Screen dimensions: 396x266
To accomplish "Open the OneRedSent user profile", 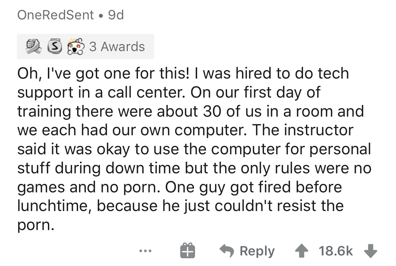I will 55,14.
